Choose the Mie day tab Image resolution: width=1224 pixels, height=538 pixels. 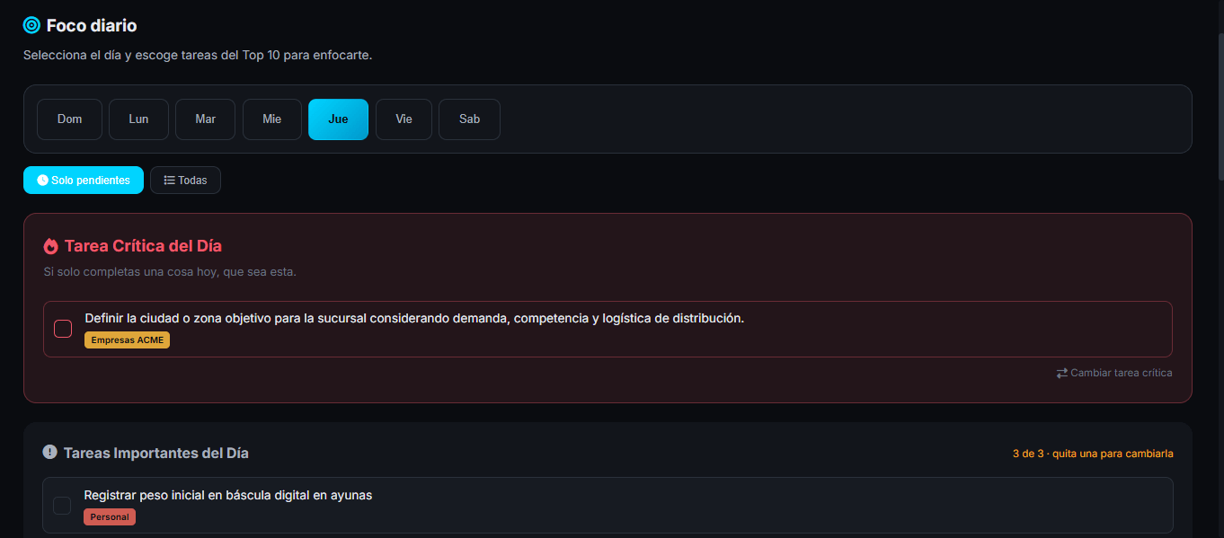[271, 119]
